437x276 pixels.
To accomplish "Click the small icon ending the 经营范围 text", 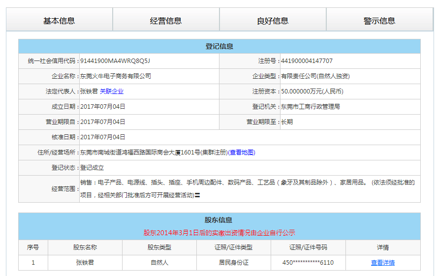I will tap(197, 195).
